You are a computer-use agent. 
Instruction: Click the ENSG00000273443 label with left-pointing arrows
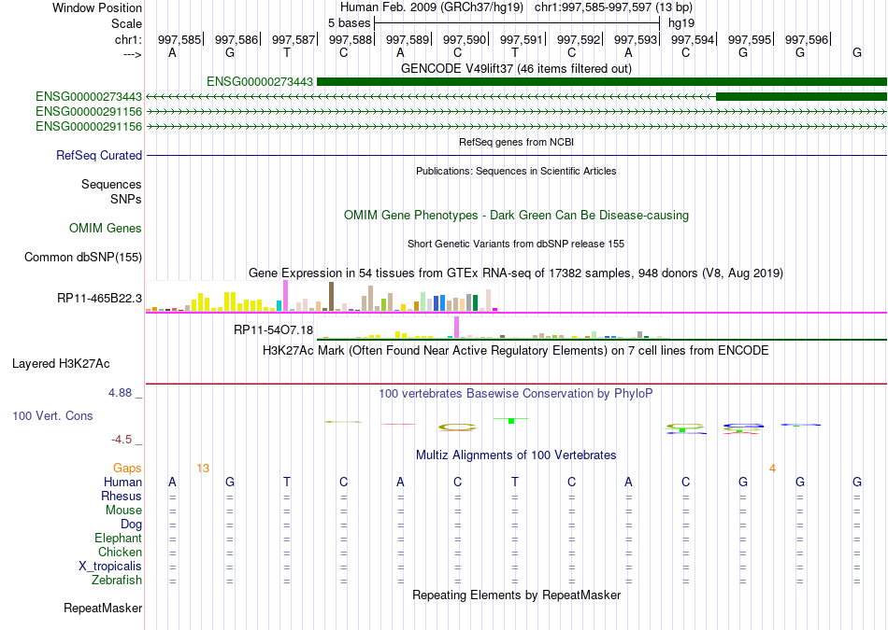coord(89,97)
